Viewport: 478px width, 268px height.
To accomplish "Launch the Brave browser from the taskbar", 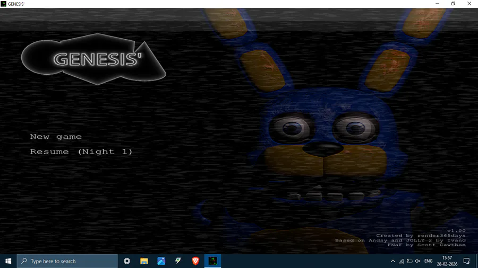I will 195,261.
